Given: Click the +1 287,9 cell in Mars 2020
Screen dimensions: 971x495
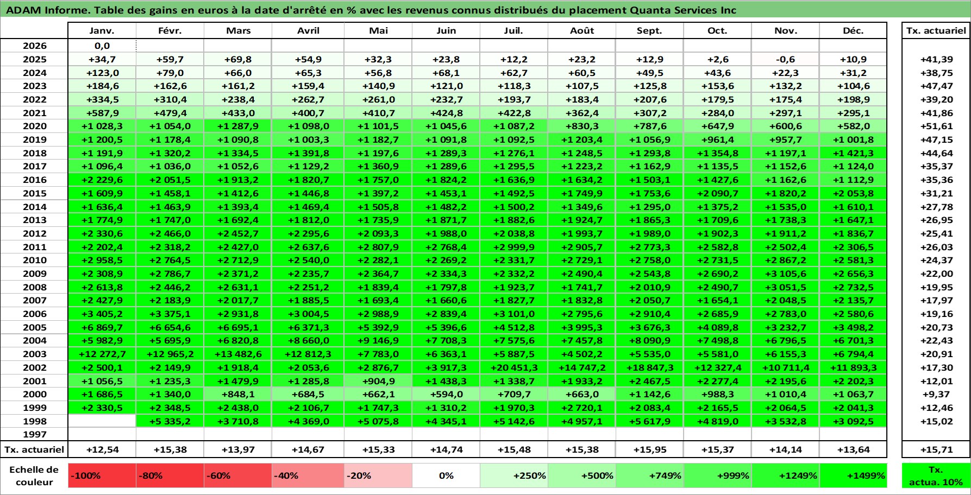Looking at the screenshot, I should pos(238,126).
